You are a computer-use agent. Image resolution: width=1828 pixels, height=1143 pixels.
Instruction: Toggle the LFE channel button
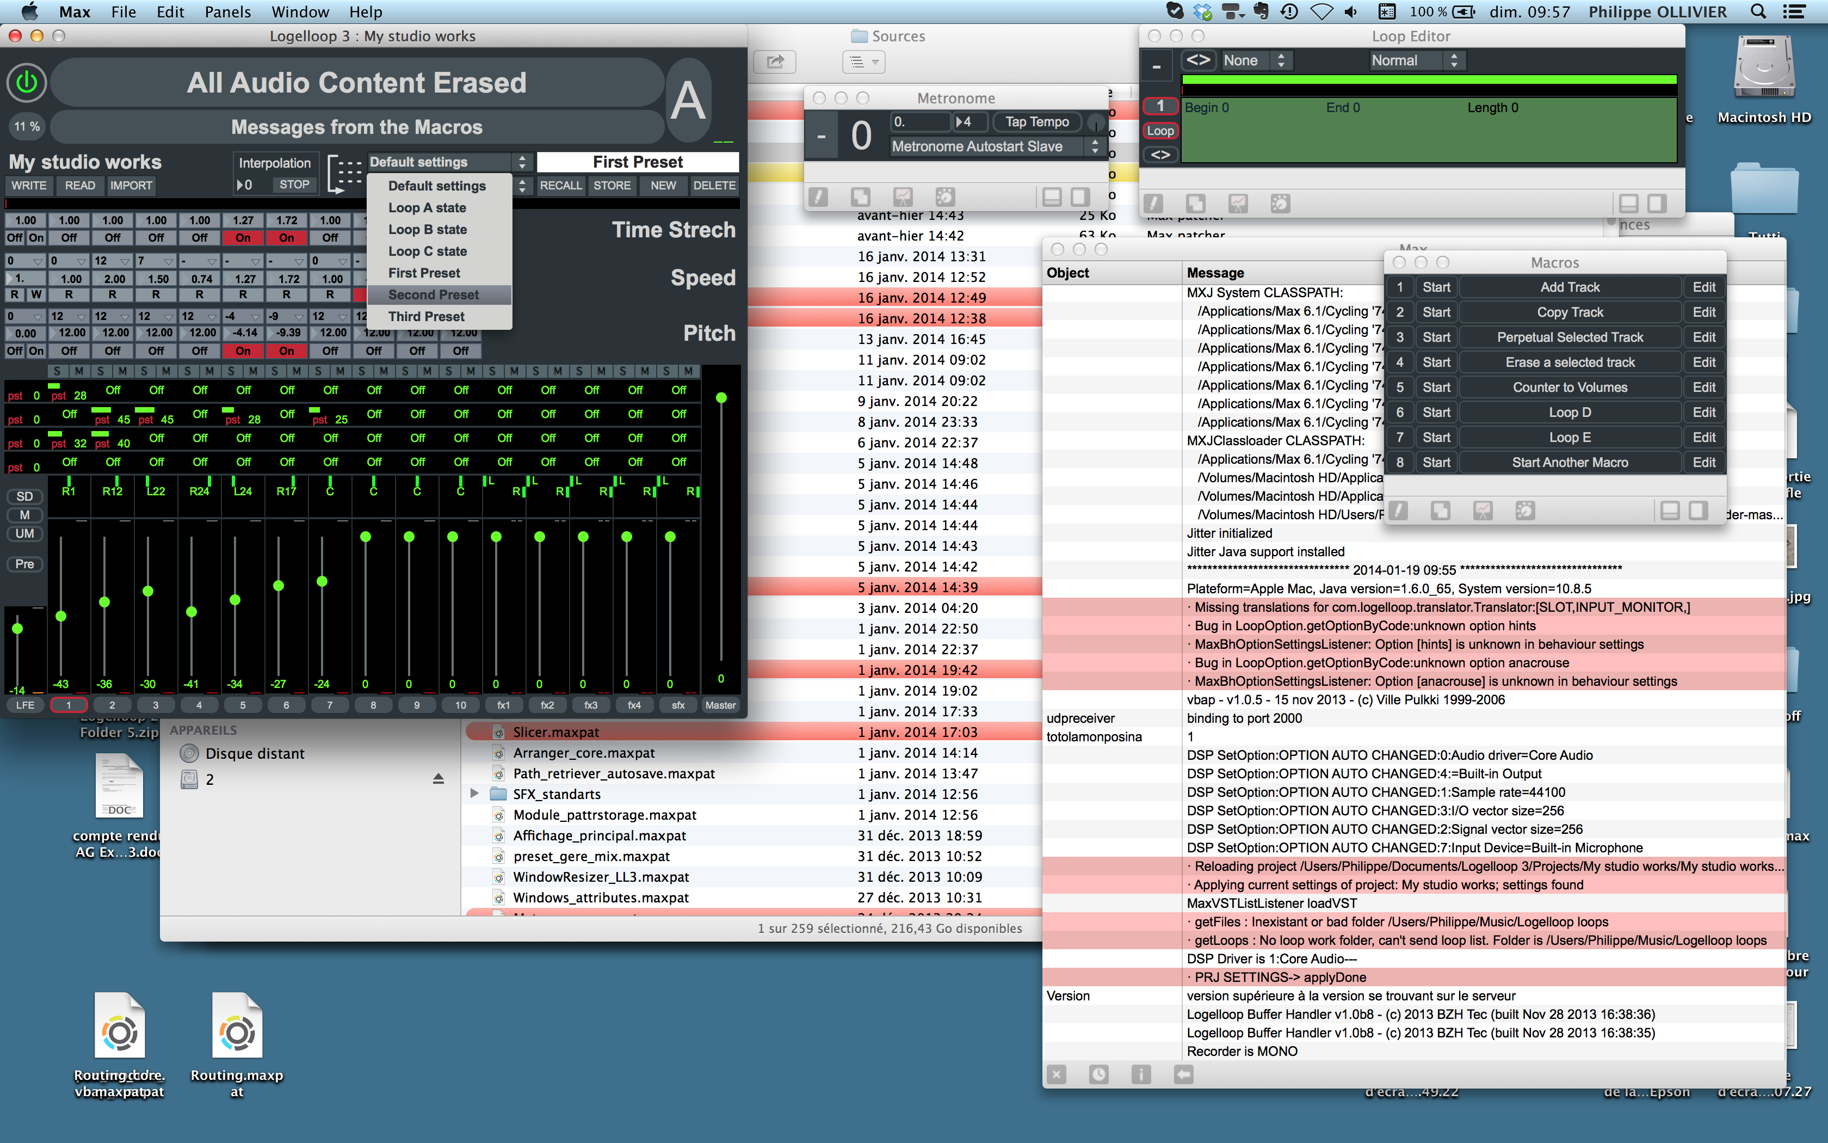tap(25, 705)
